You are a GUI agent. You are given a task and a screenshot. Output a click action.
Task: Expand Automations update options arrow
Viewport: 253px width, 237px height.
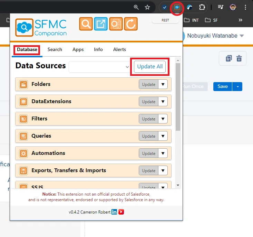pos(163,153)
